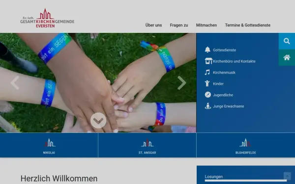This screenshot has height=184, width=295.
Task: Open the Fragen zu menu
Action: (179, 25)
